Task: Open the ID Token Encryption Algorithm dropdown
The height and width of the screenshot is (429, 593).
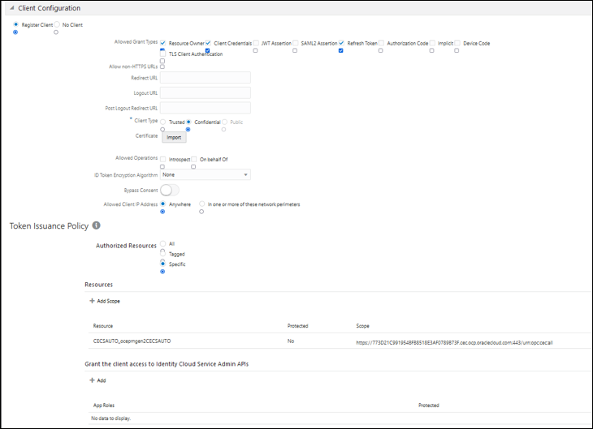Action: (206, 175)
